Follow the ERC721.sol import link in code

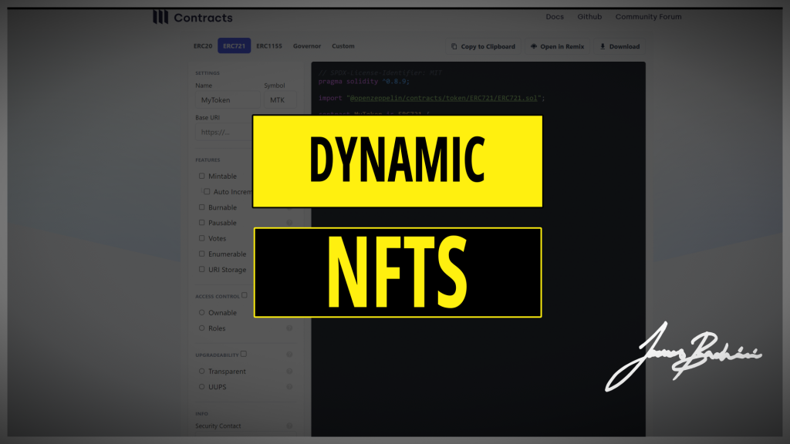click(x=447, y=99)
